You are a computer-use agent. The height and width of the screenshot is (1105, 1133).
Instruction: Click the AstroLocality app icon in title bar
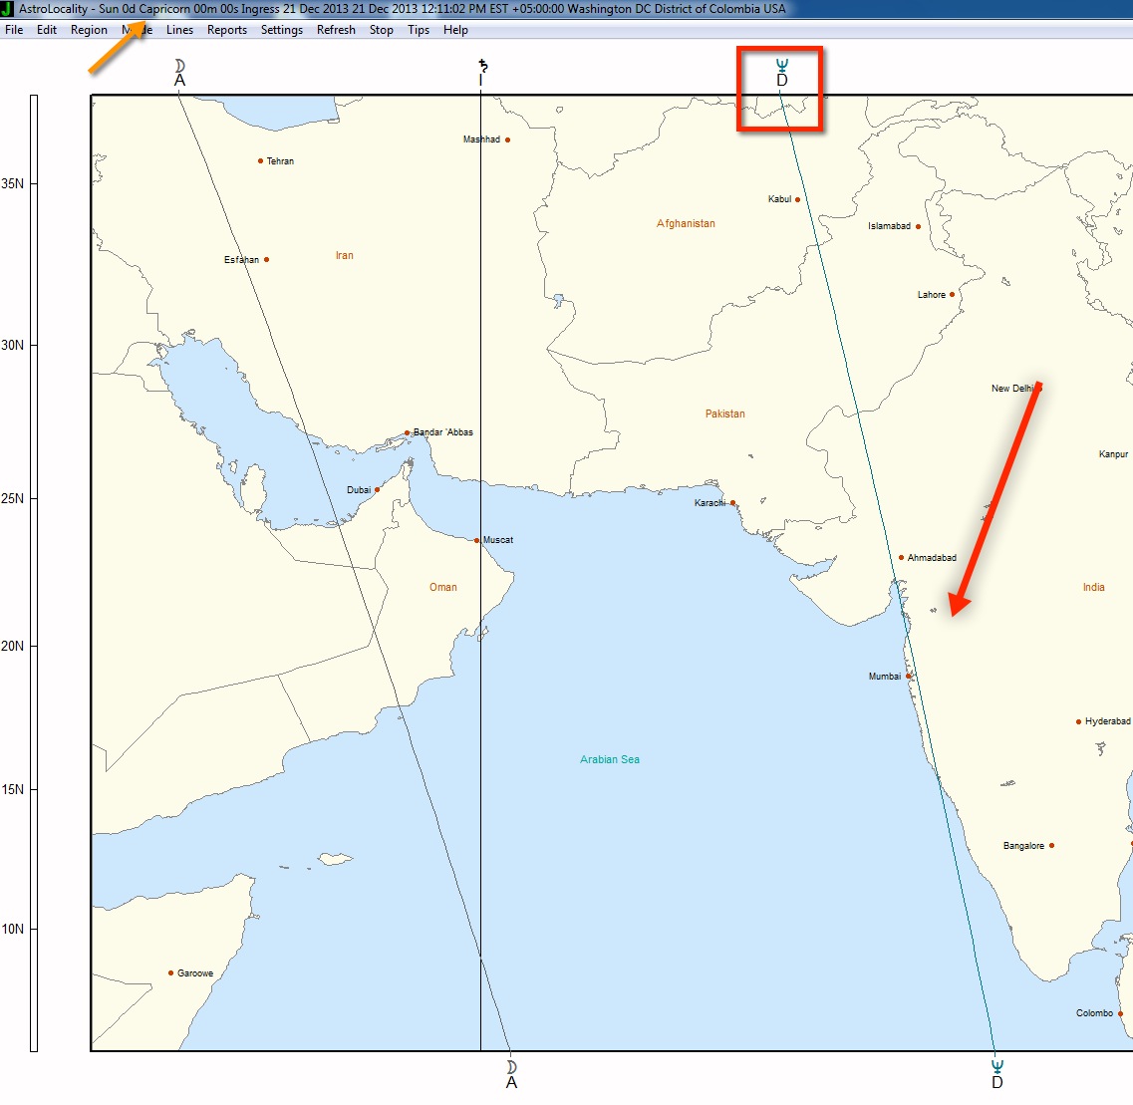(x=8, y=9)
